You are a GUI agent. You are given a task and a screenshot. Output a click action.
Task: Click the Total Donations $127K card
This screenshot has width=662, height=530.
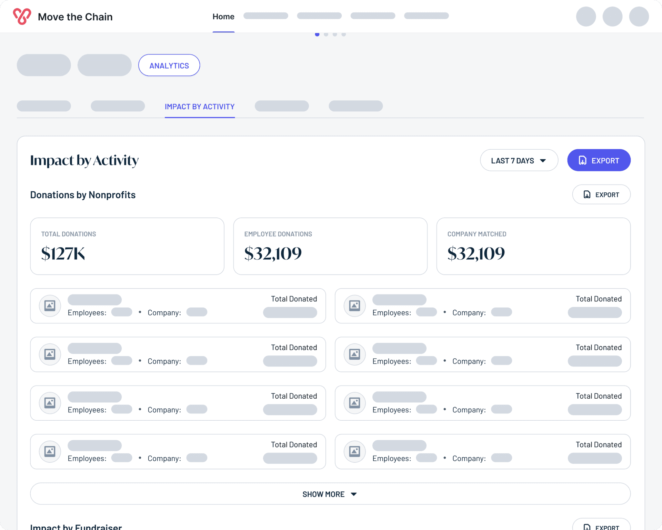tap(127, 246)
